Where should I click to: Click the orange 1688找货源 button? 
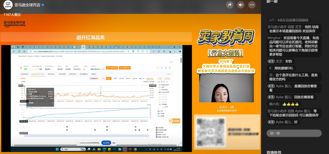[x=112, y=68]
